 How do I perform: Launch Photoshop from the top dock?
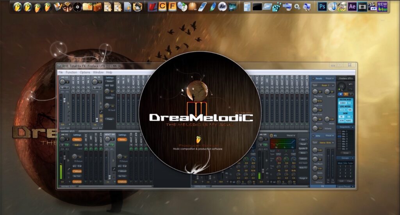[x=322, y=6]
